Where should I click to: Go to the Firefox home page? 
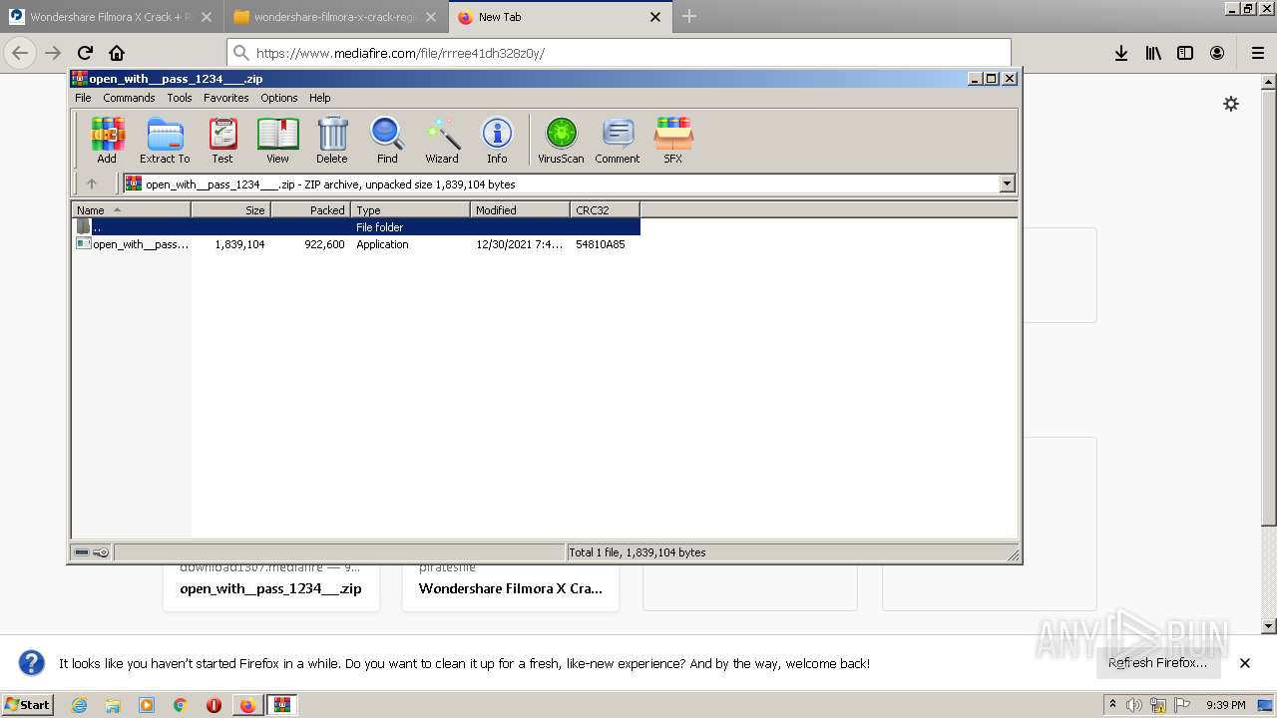[x=117, y=53]
